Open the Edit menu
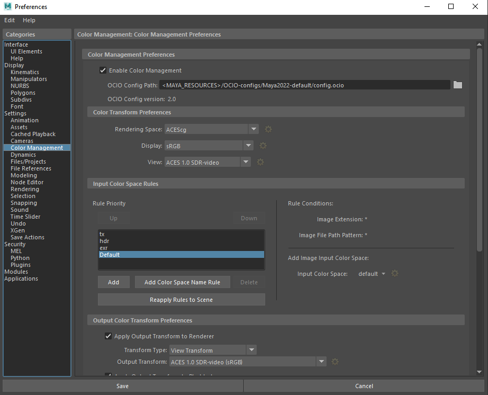The image size is (488, 395). 9,20
